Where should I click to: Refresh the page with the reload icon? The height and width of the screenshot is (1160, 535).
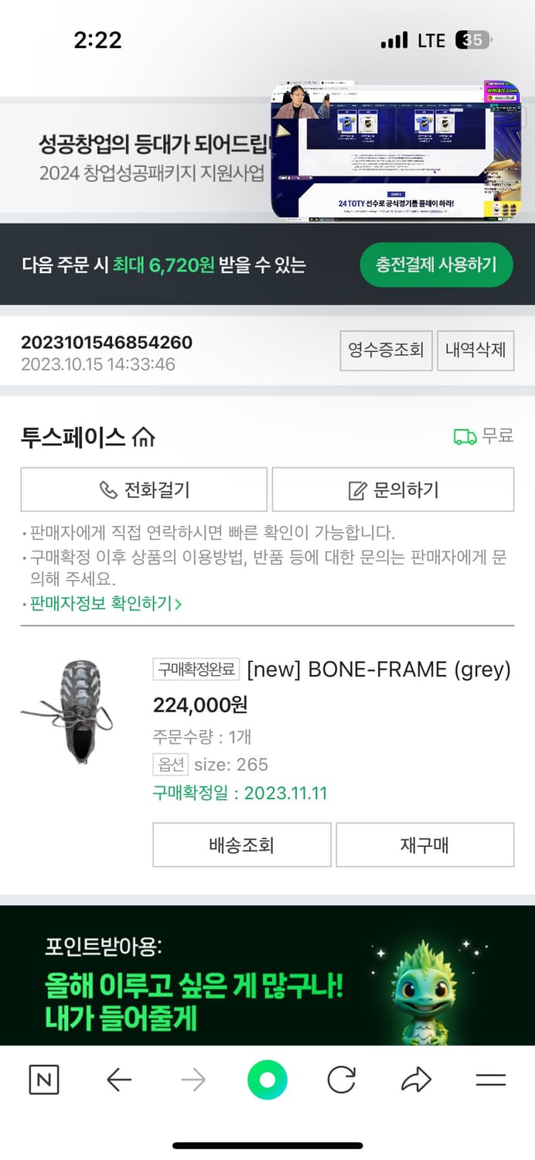(342, 1080)
